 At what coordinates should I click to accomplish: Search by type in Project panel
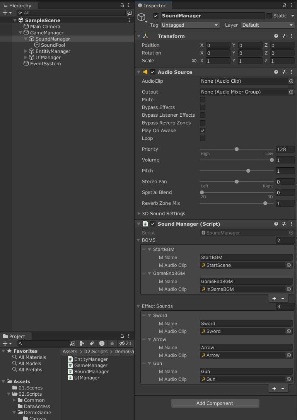click(82, 343)
